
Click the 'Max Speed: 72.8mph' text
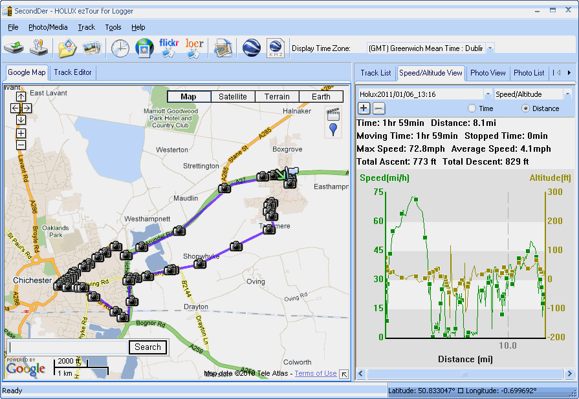[400, 149]
